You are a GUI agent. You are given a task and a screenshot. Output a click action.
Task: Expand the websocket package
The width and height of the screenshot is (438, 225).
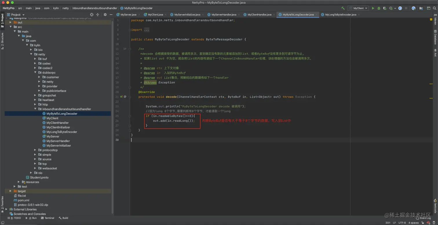[35, 168]
